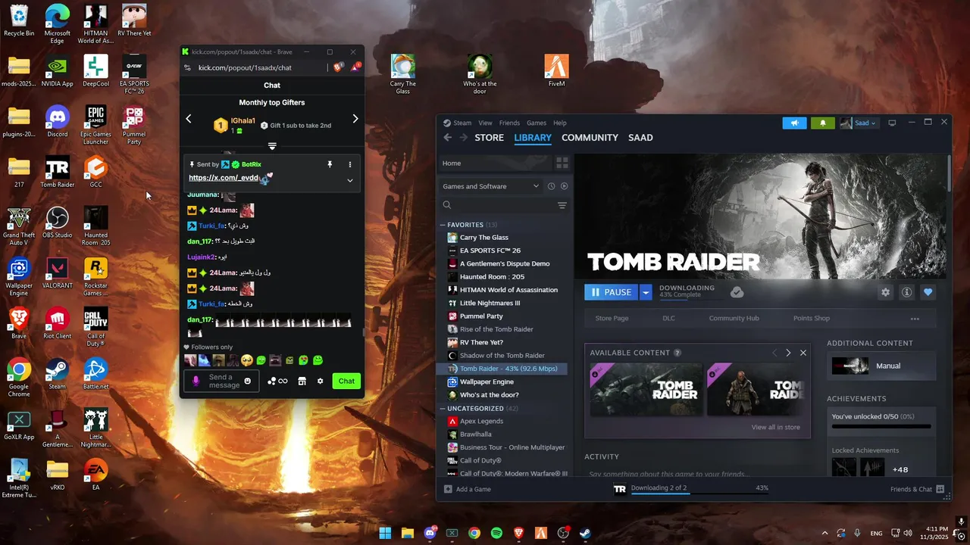The image size is (970, 545).
Task: Toggle Tomb Raider favorite heart icon
Action: click(928, 292)
